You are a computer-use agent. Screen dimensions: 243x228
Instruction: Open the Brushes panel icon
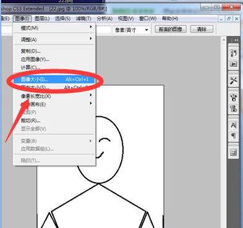[x=234, y=97]
